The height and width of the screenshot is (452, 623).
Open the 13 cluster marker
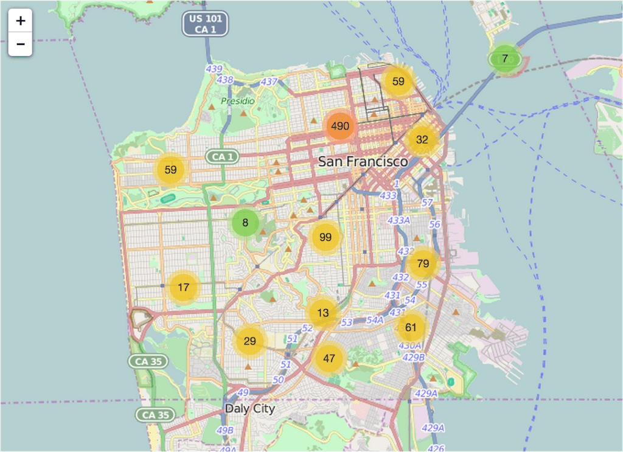[x=323, y=313]
